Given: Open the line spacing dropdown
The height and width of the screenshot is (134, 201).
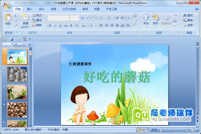Looking at the screenshot, I should [129, 18].
